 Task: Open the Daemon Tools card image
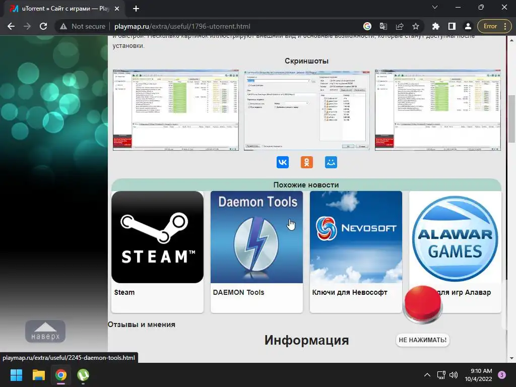(x=256, y=237)
